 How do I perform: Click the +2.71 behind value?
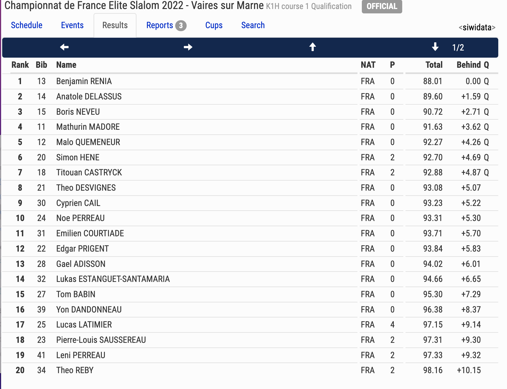pyautogui.click(x=471, y=112)
